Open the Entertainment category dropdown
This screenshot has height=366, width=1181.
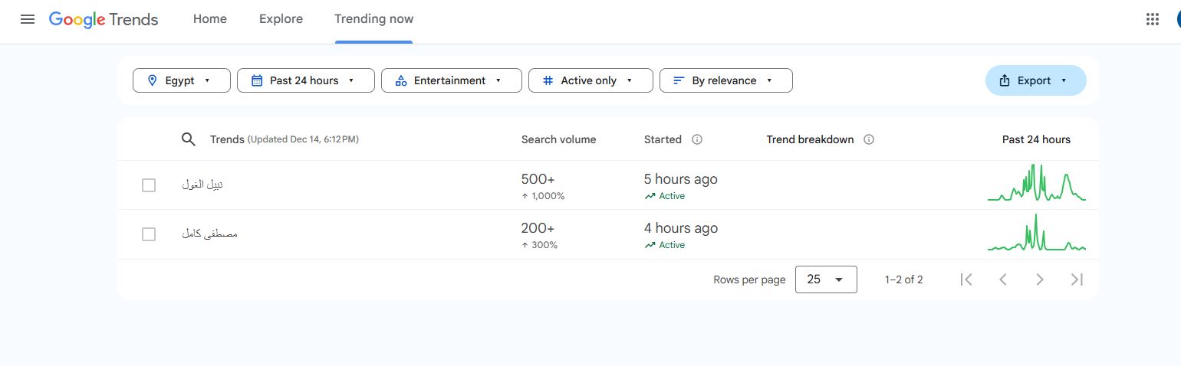[x=451, y=80]
